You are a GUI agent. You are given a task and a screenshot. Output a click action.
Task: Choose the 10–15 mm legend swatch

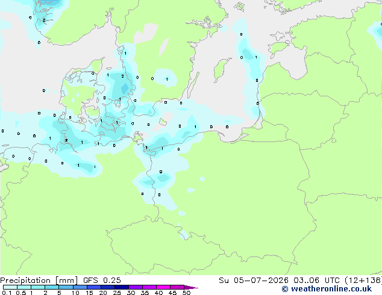[x=80, y=287]
